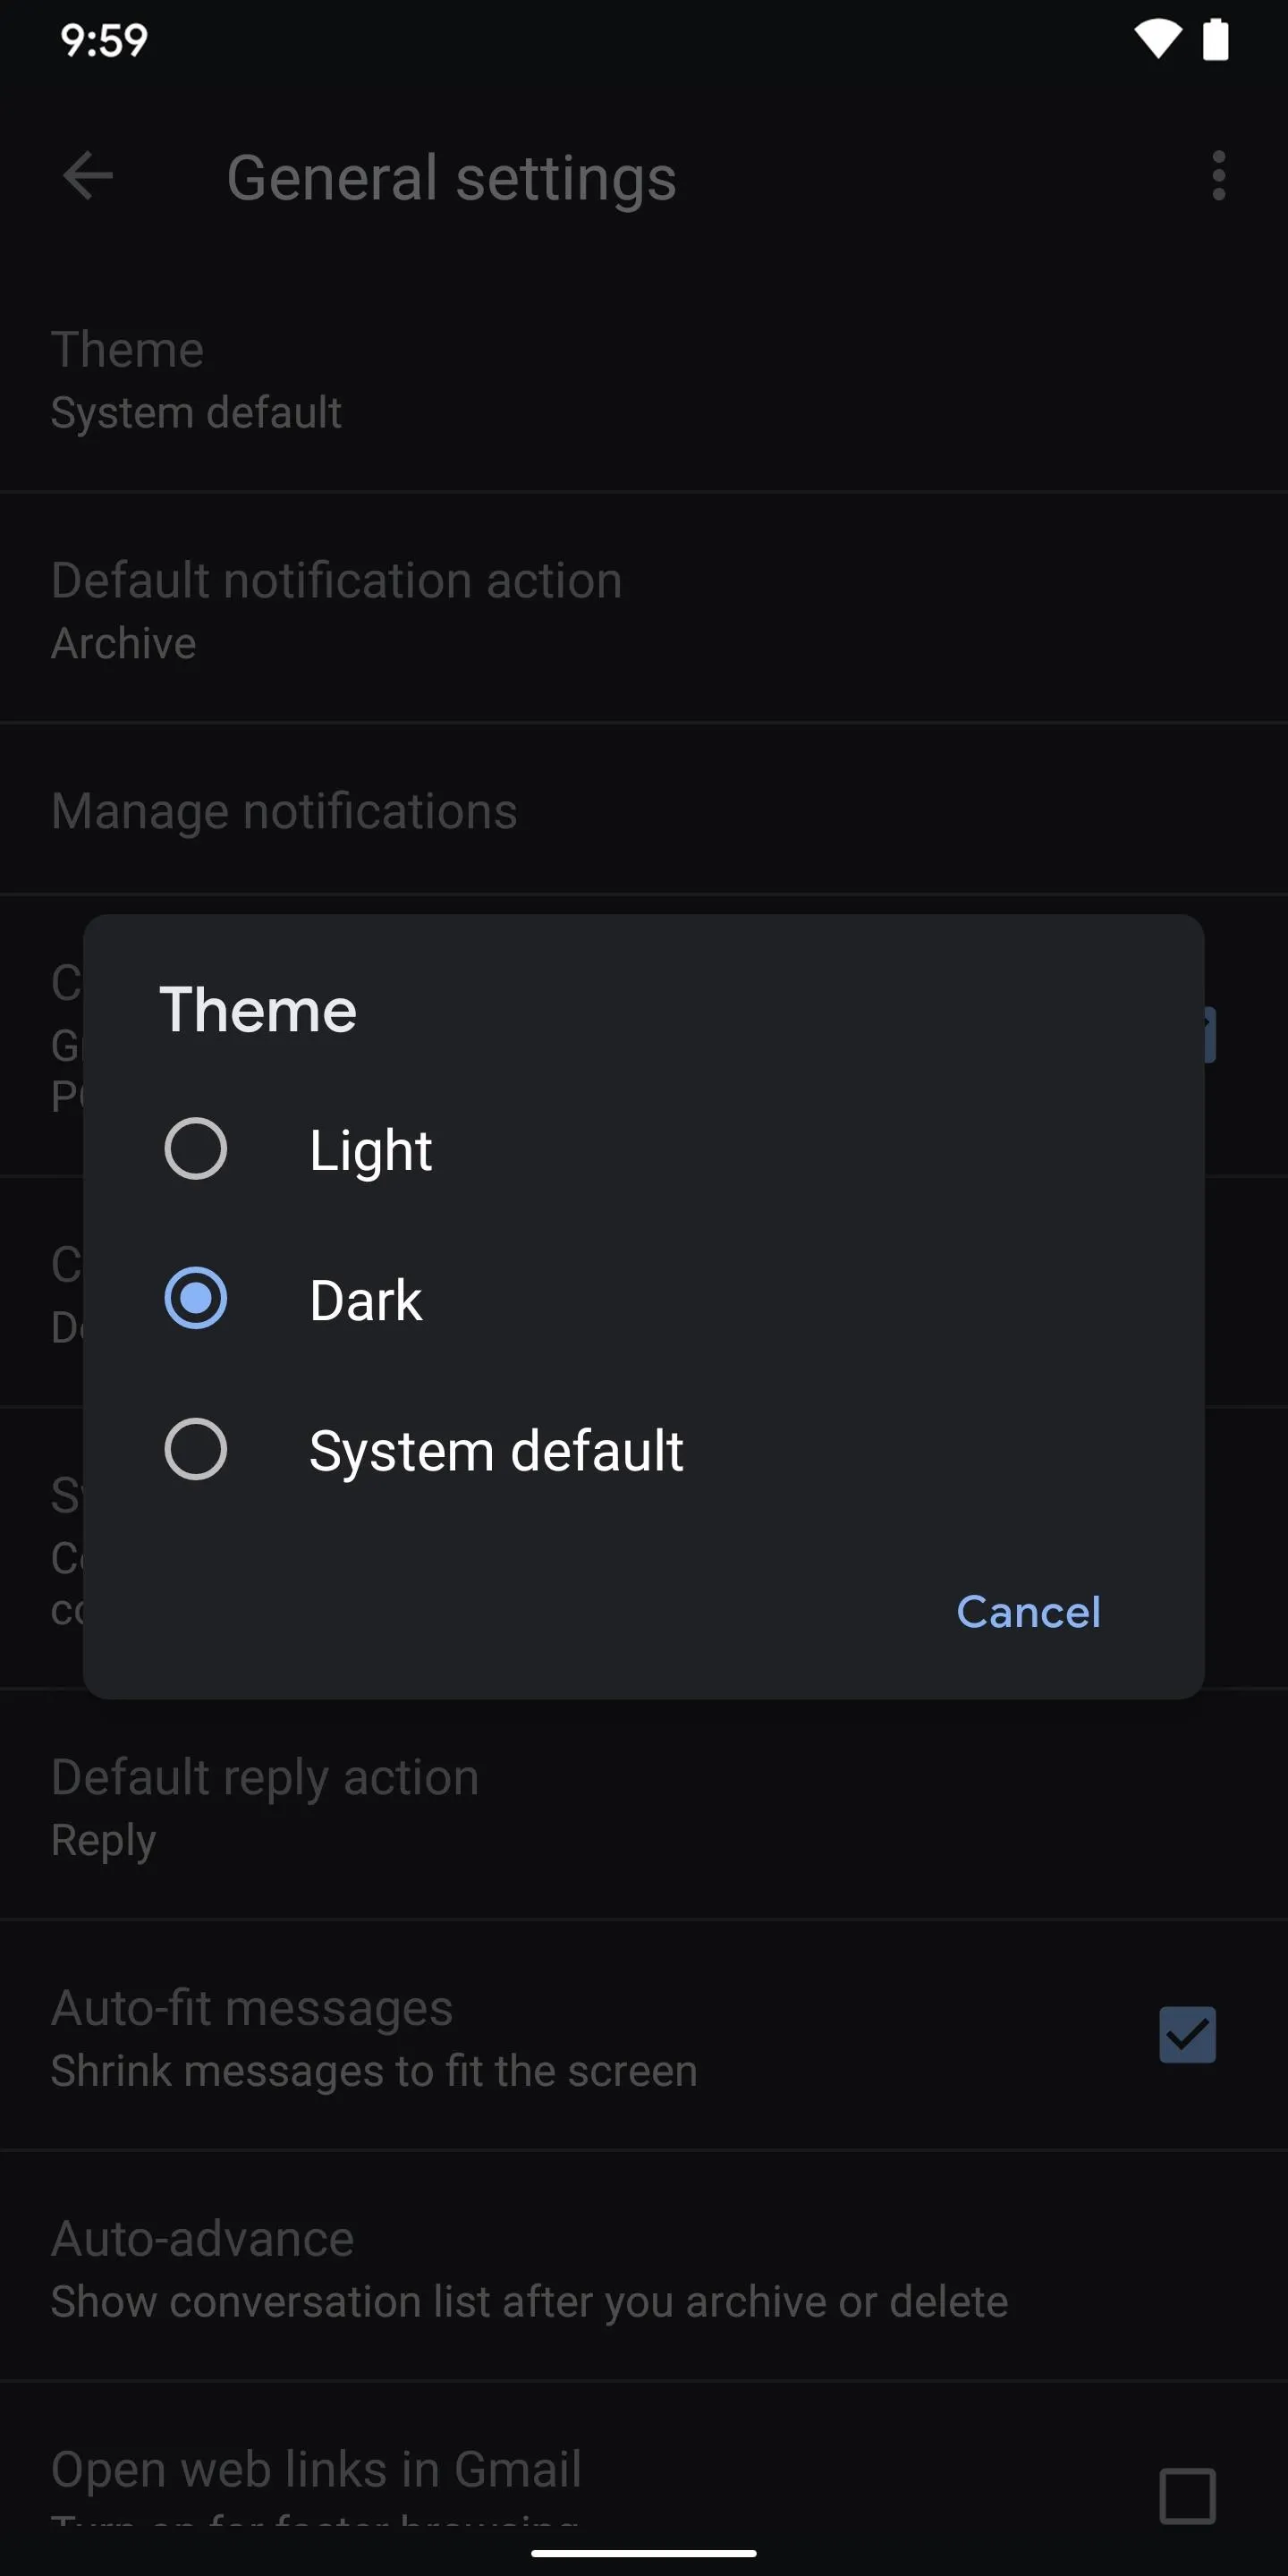This screenshot has height=2576, width=1288.
Task: Tap the General settings title
Action: [451, 178]
